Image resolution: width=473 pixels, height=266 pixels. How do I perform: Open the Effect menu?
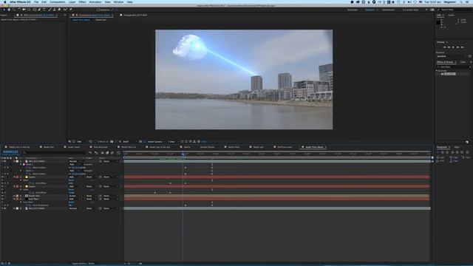82,1
